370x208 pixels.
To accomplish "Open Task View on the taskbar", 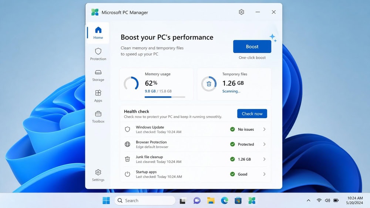I will 183,201.
